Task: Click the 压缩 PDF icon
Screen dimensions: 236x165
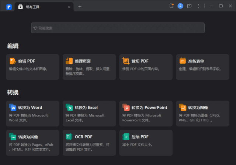Action: [x=126, y=137]
